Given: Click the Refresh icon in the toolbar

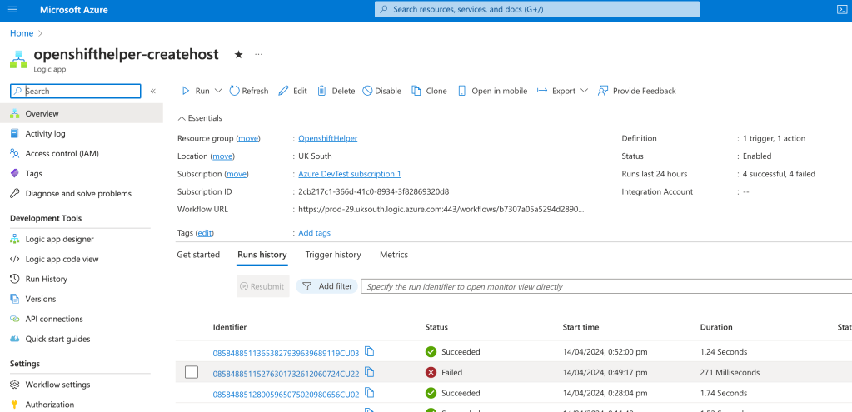Looking at the screenshot, I should tap(234, 91).
